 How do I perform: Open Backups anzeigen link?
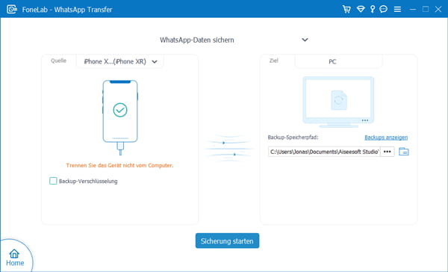[386, 137]
